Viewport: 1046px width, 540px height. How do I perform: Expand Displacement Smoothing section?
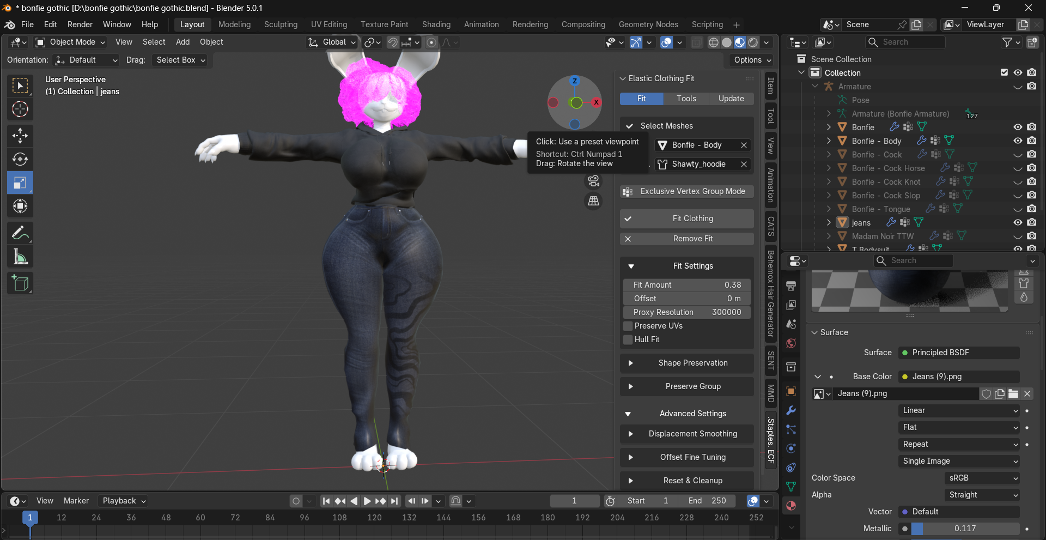(687, 434)
